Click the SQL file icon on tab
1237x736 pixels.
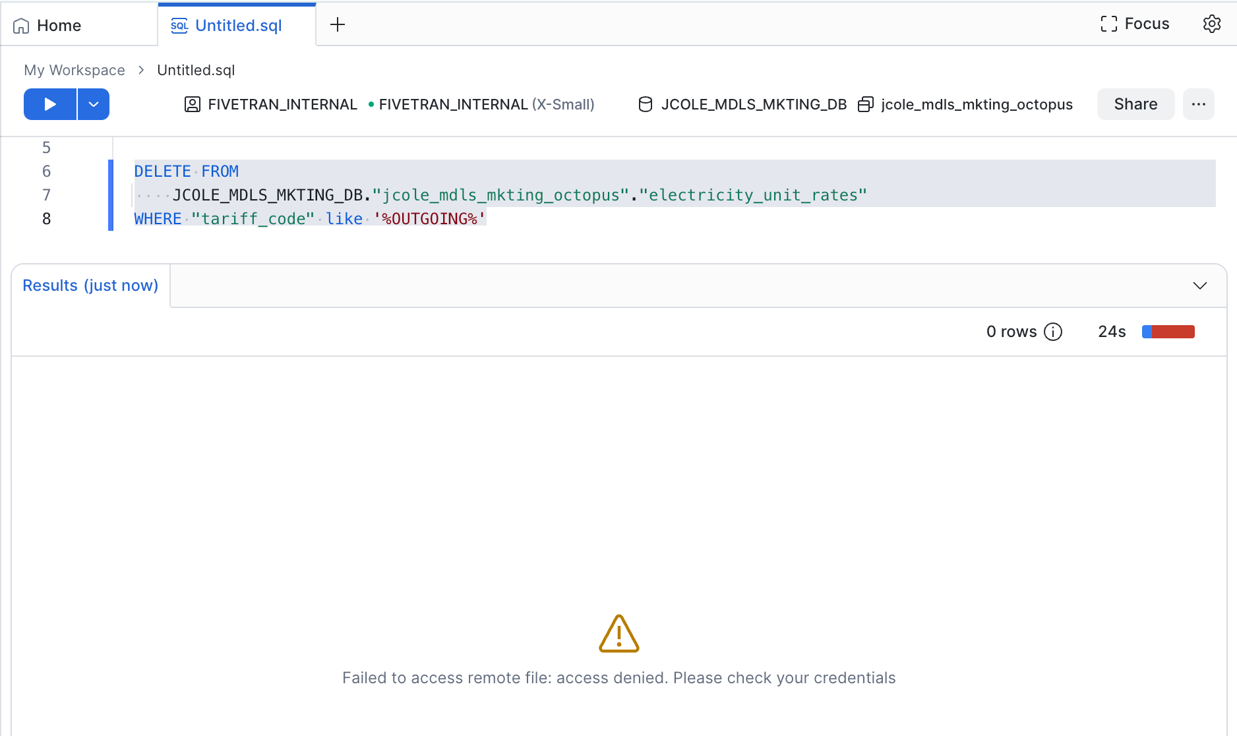(x=179, y=26)
